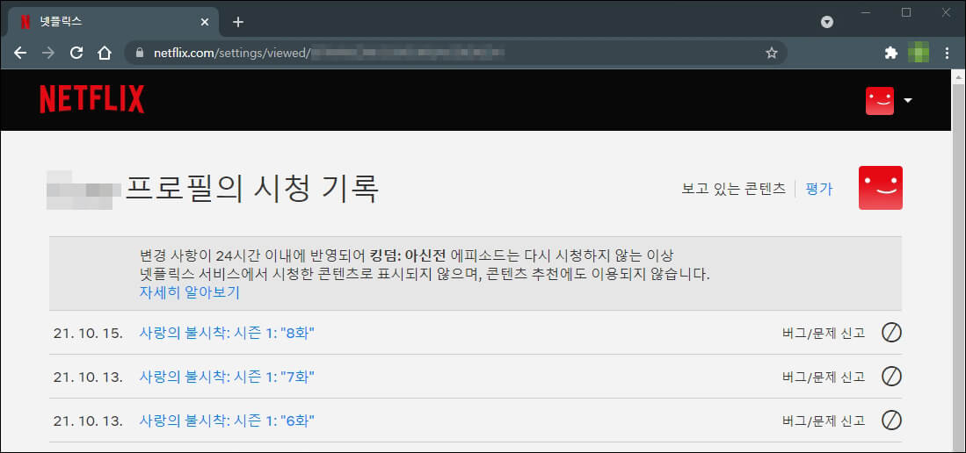Open the 자세히 알아보기 link

tap(190, 292)
